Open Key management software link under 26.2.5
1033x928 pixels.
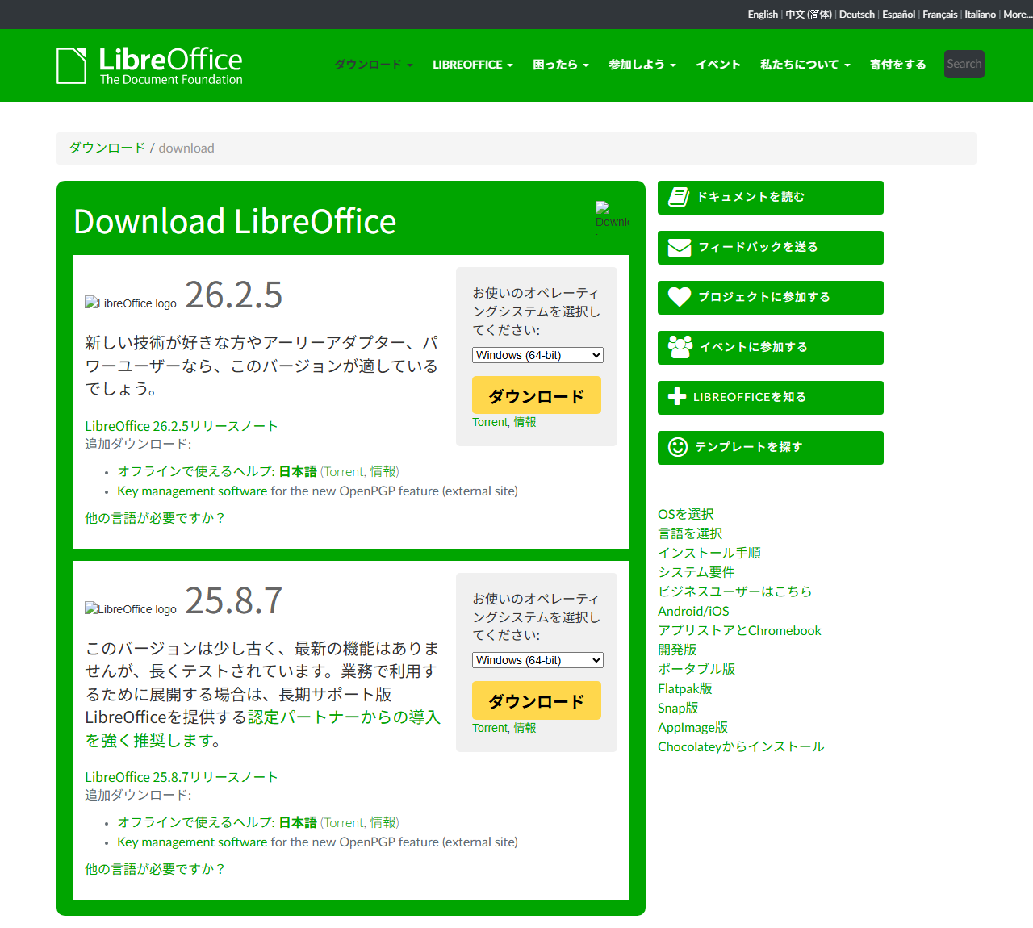[192, 491]
